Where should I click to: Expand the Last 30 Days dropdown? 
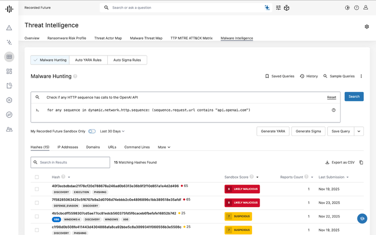[112, 131]
